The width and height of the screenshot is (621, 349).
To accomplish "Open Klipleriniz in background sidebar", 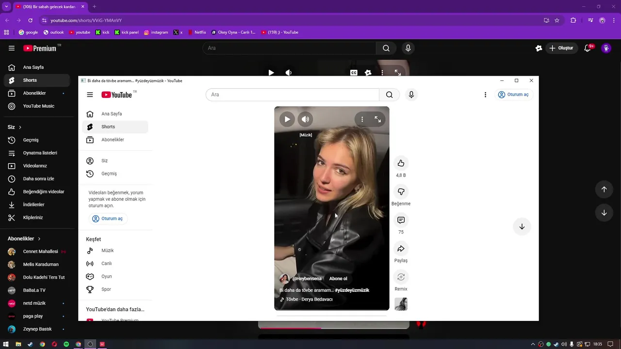I will 37,218.
